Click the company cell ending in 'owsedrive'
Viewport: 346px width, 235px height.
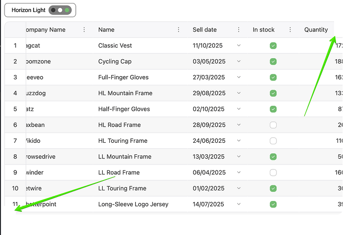(x=59, y=157)
